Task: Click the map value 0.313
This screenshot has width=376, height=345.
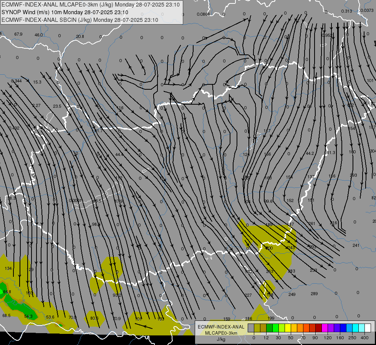Action: point(346,11)
